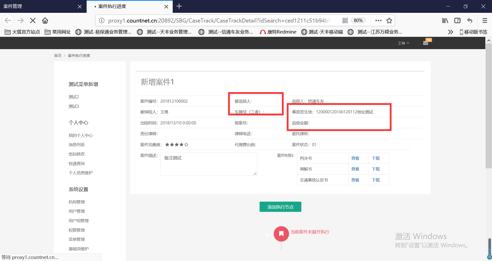Expand the 王琳 user dropdown
The height and width of the screenshot is (261, 492).
(403, 43)
